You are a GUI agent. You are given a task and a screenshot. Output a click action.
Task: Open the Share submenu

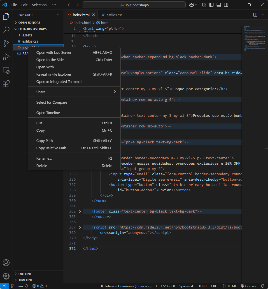[74, 92]
